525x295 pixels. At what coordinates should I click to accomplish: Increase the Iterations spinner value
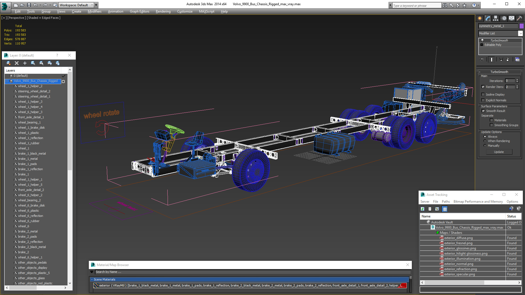(517, 80)
